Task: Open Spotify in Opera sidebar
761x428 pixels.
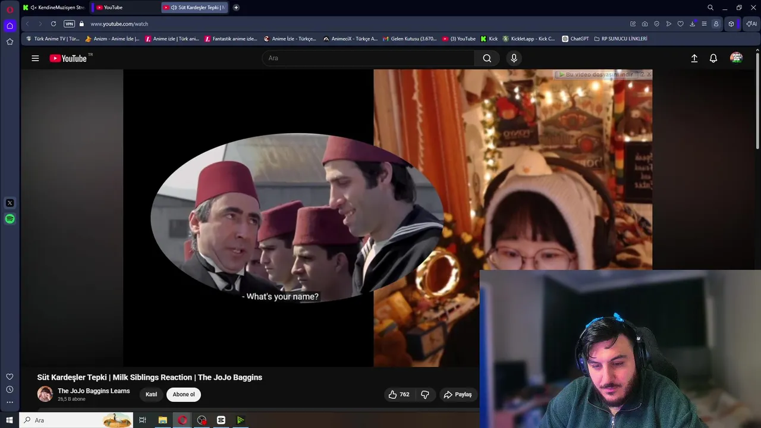Action: 10,219
